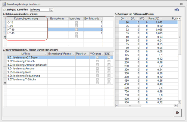
Task: Check WD unab box for 9.05 Isolierung Rohr
Action: point(97,72)
